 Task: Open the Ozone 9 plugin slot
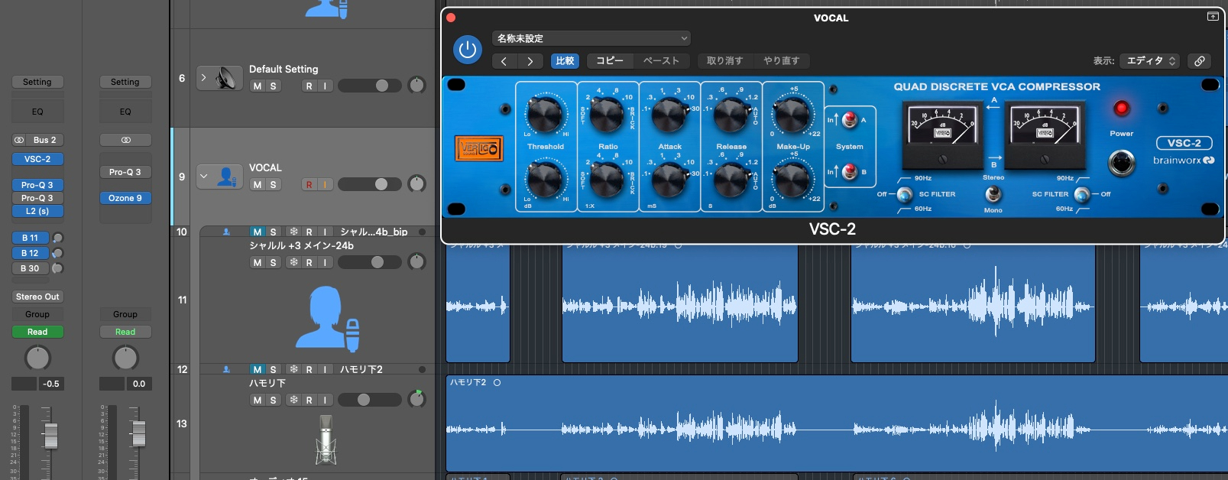pyautogui.click(x=125, y=198)
